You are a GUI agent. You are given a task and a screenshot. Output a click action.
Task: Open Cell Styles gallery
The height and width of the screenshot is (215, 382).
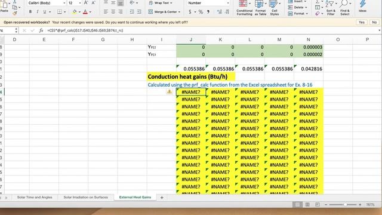coord(275,8)
